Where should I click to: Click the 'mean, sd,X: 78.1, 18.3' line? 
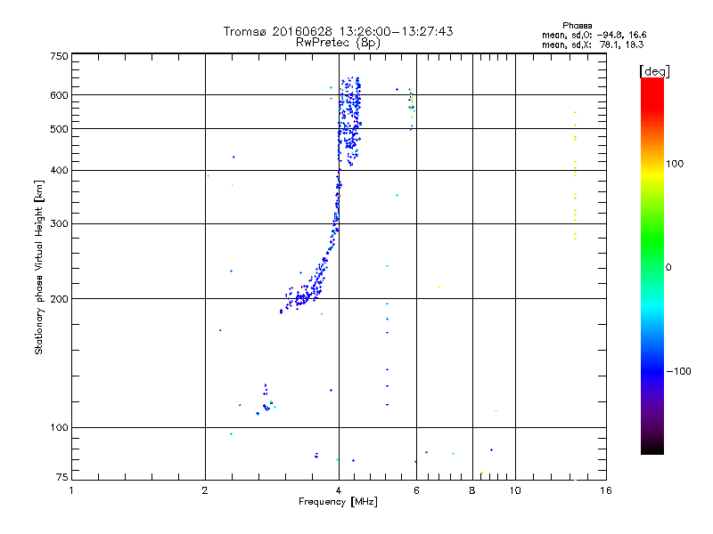point(593,44)
